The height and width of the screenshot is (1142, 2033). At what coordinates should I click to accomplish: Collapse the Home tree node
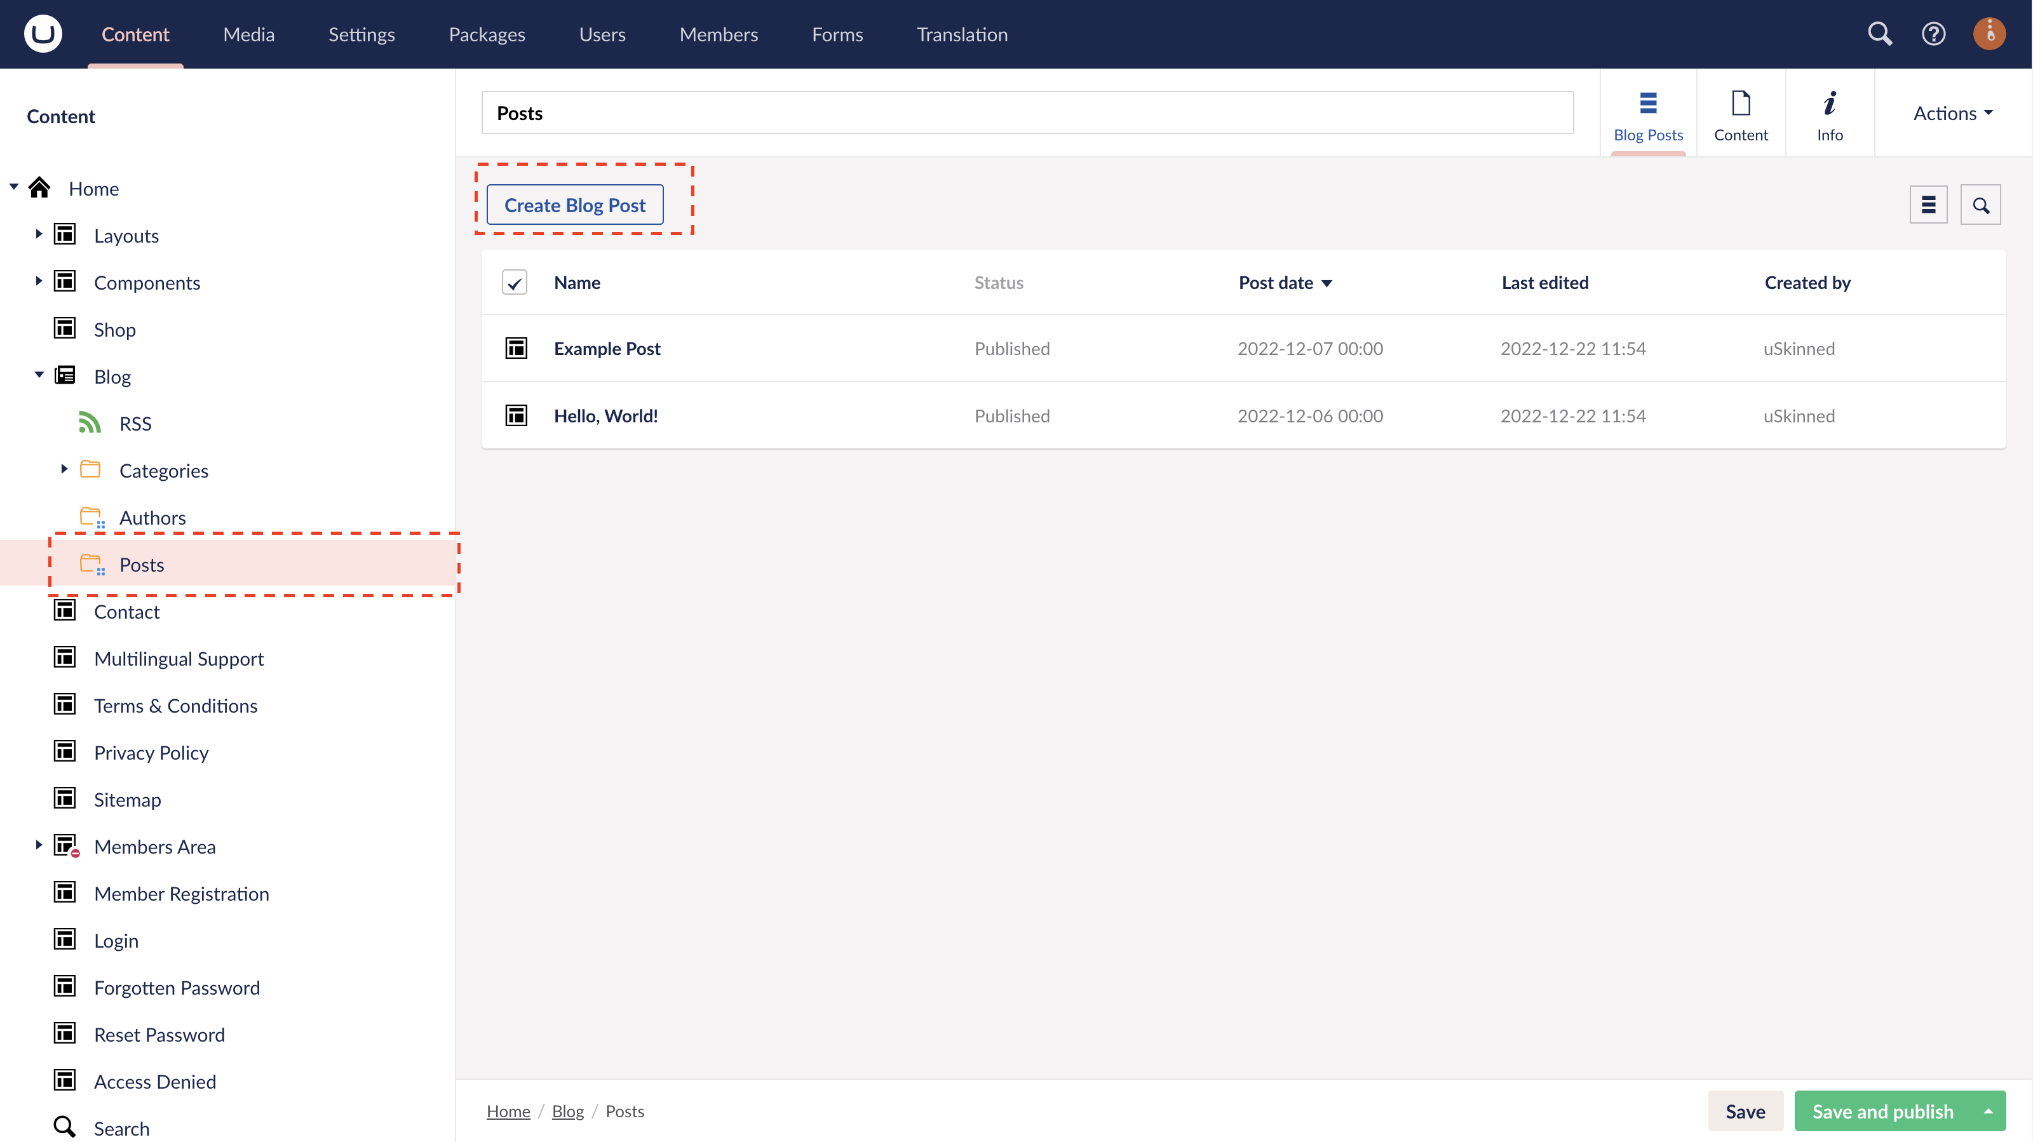[14, 187]
